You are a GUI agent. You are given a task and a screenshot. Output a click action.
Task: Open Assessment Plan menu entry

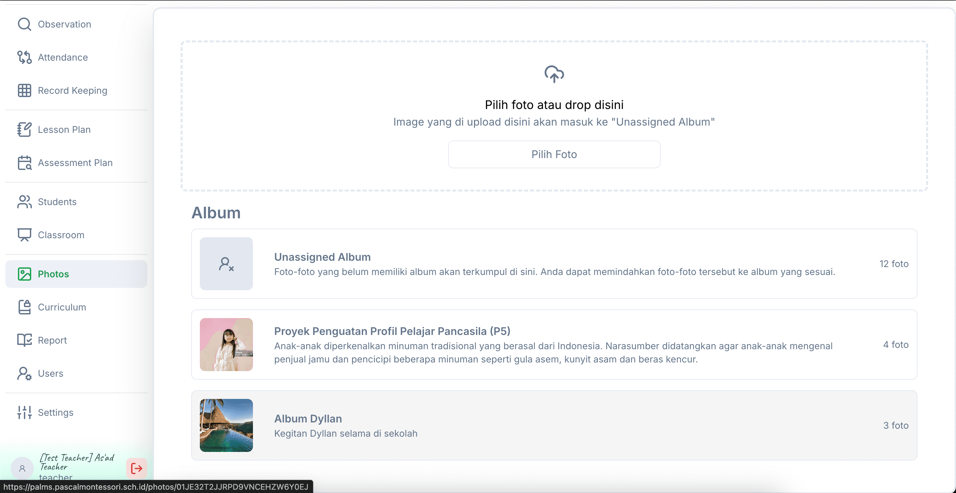76,163
